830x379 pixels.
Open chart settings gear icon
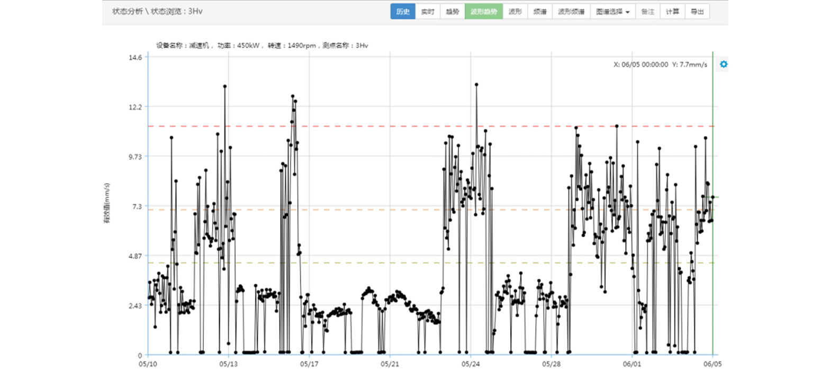(724, 64)
